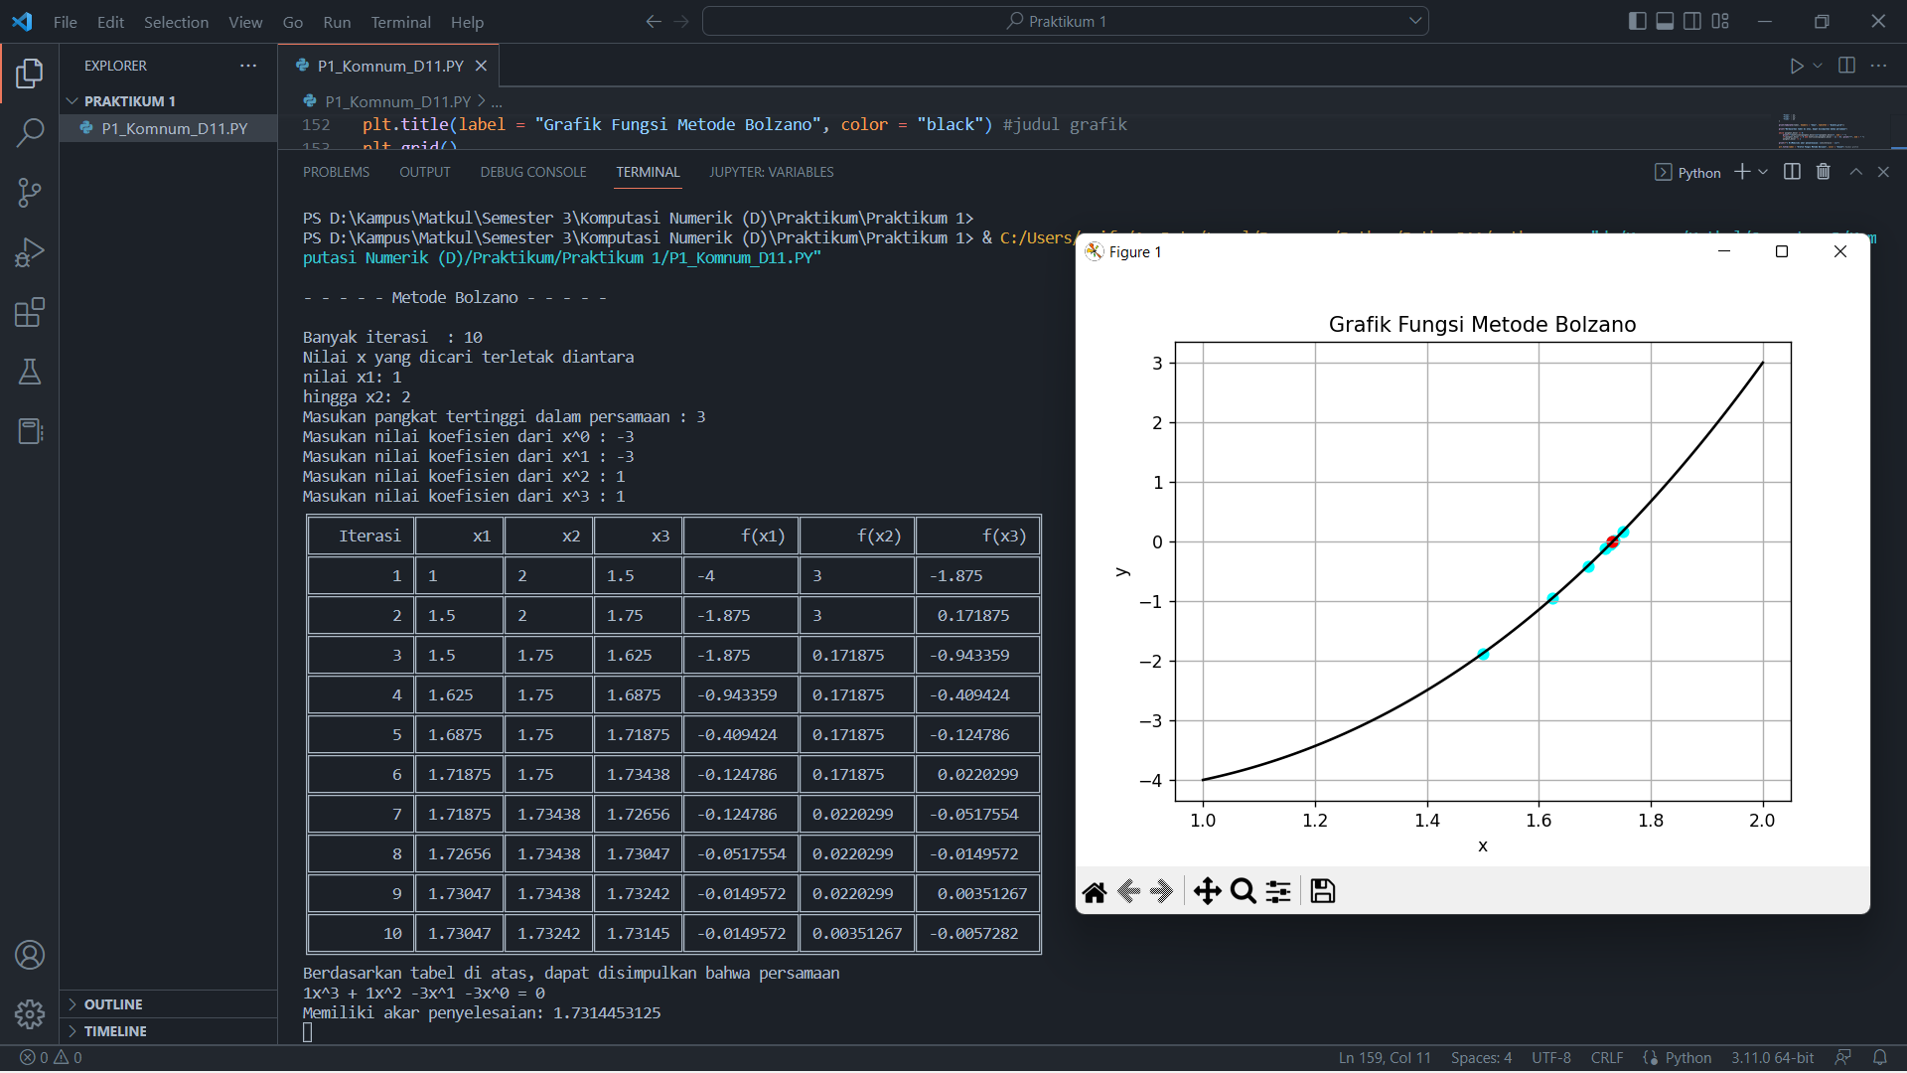Click the Praktikum 1 search command bar
The image size is (1907, 1073).
coord(1064,20)
